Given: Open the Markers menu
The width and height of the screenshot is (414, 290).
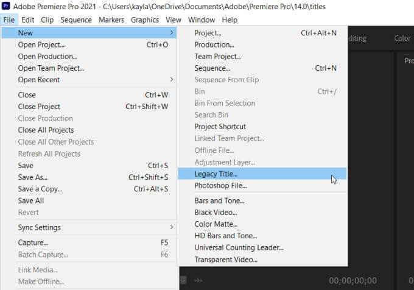Looking at the screenshot, I should (111, 19).
